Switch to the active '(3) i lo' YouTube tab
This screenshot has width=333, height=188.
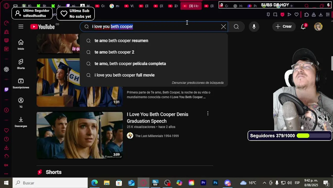(191, 6)
